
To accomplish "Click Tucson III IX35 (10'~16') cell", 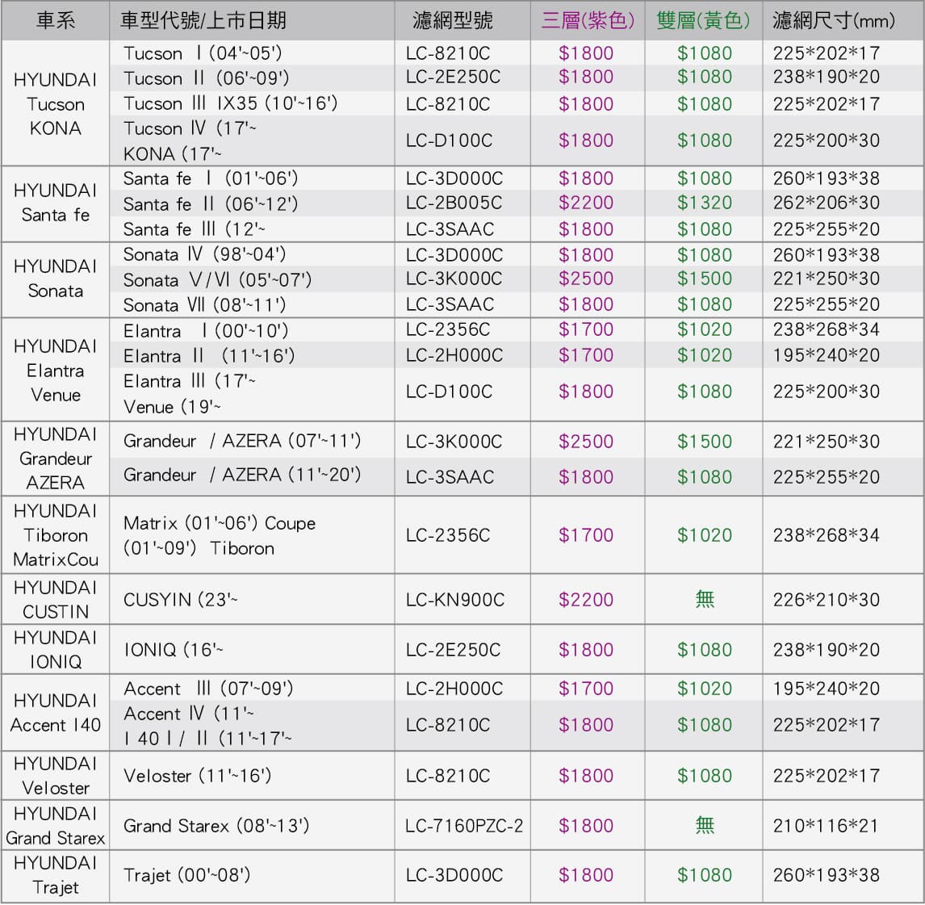I will (x=230, y=103).
